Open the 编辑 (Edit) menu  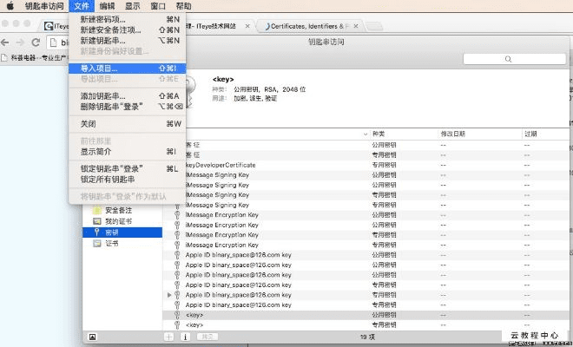click(x=107, y=6)
